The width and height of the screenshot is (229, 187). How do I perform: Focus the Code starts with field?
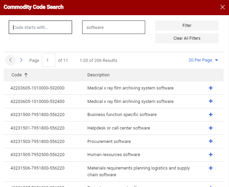[40, 27]
